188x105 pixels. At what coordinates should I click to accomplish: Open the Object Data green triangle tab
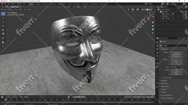[157, 80]
